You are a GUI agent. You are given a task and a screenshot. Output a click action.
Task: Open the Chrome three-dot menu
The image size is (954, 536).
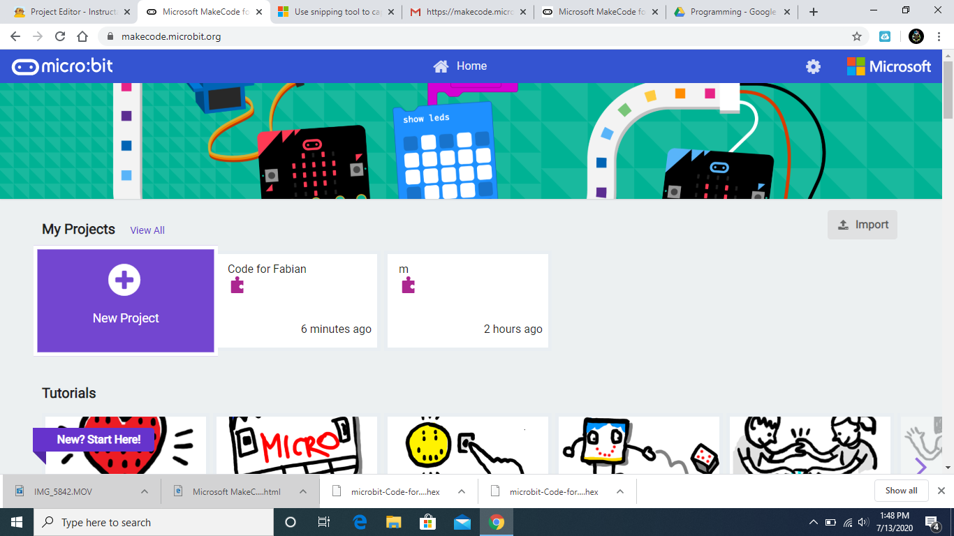[940, 36]
